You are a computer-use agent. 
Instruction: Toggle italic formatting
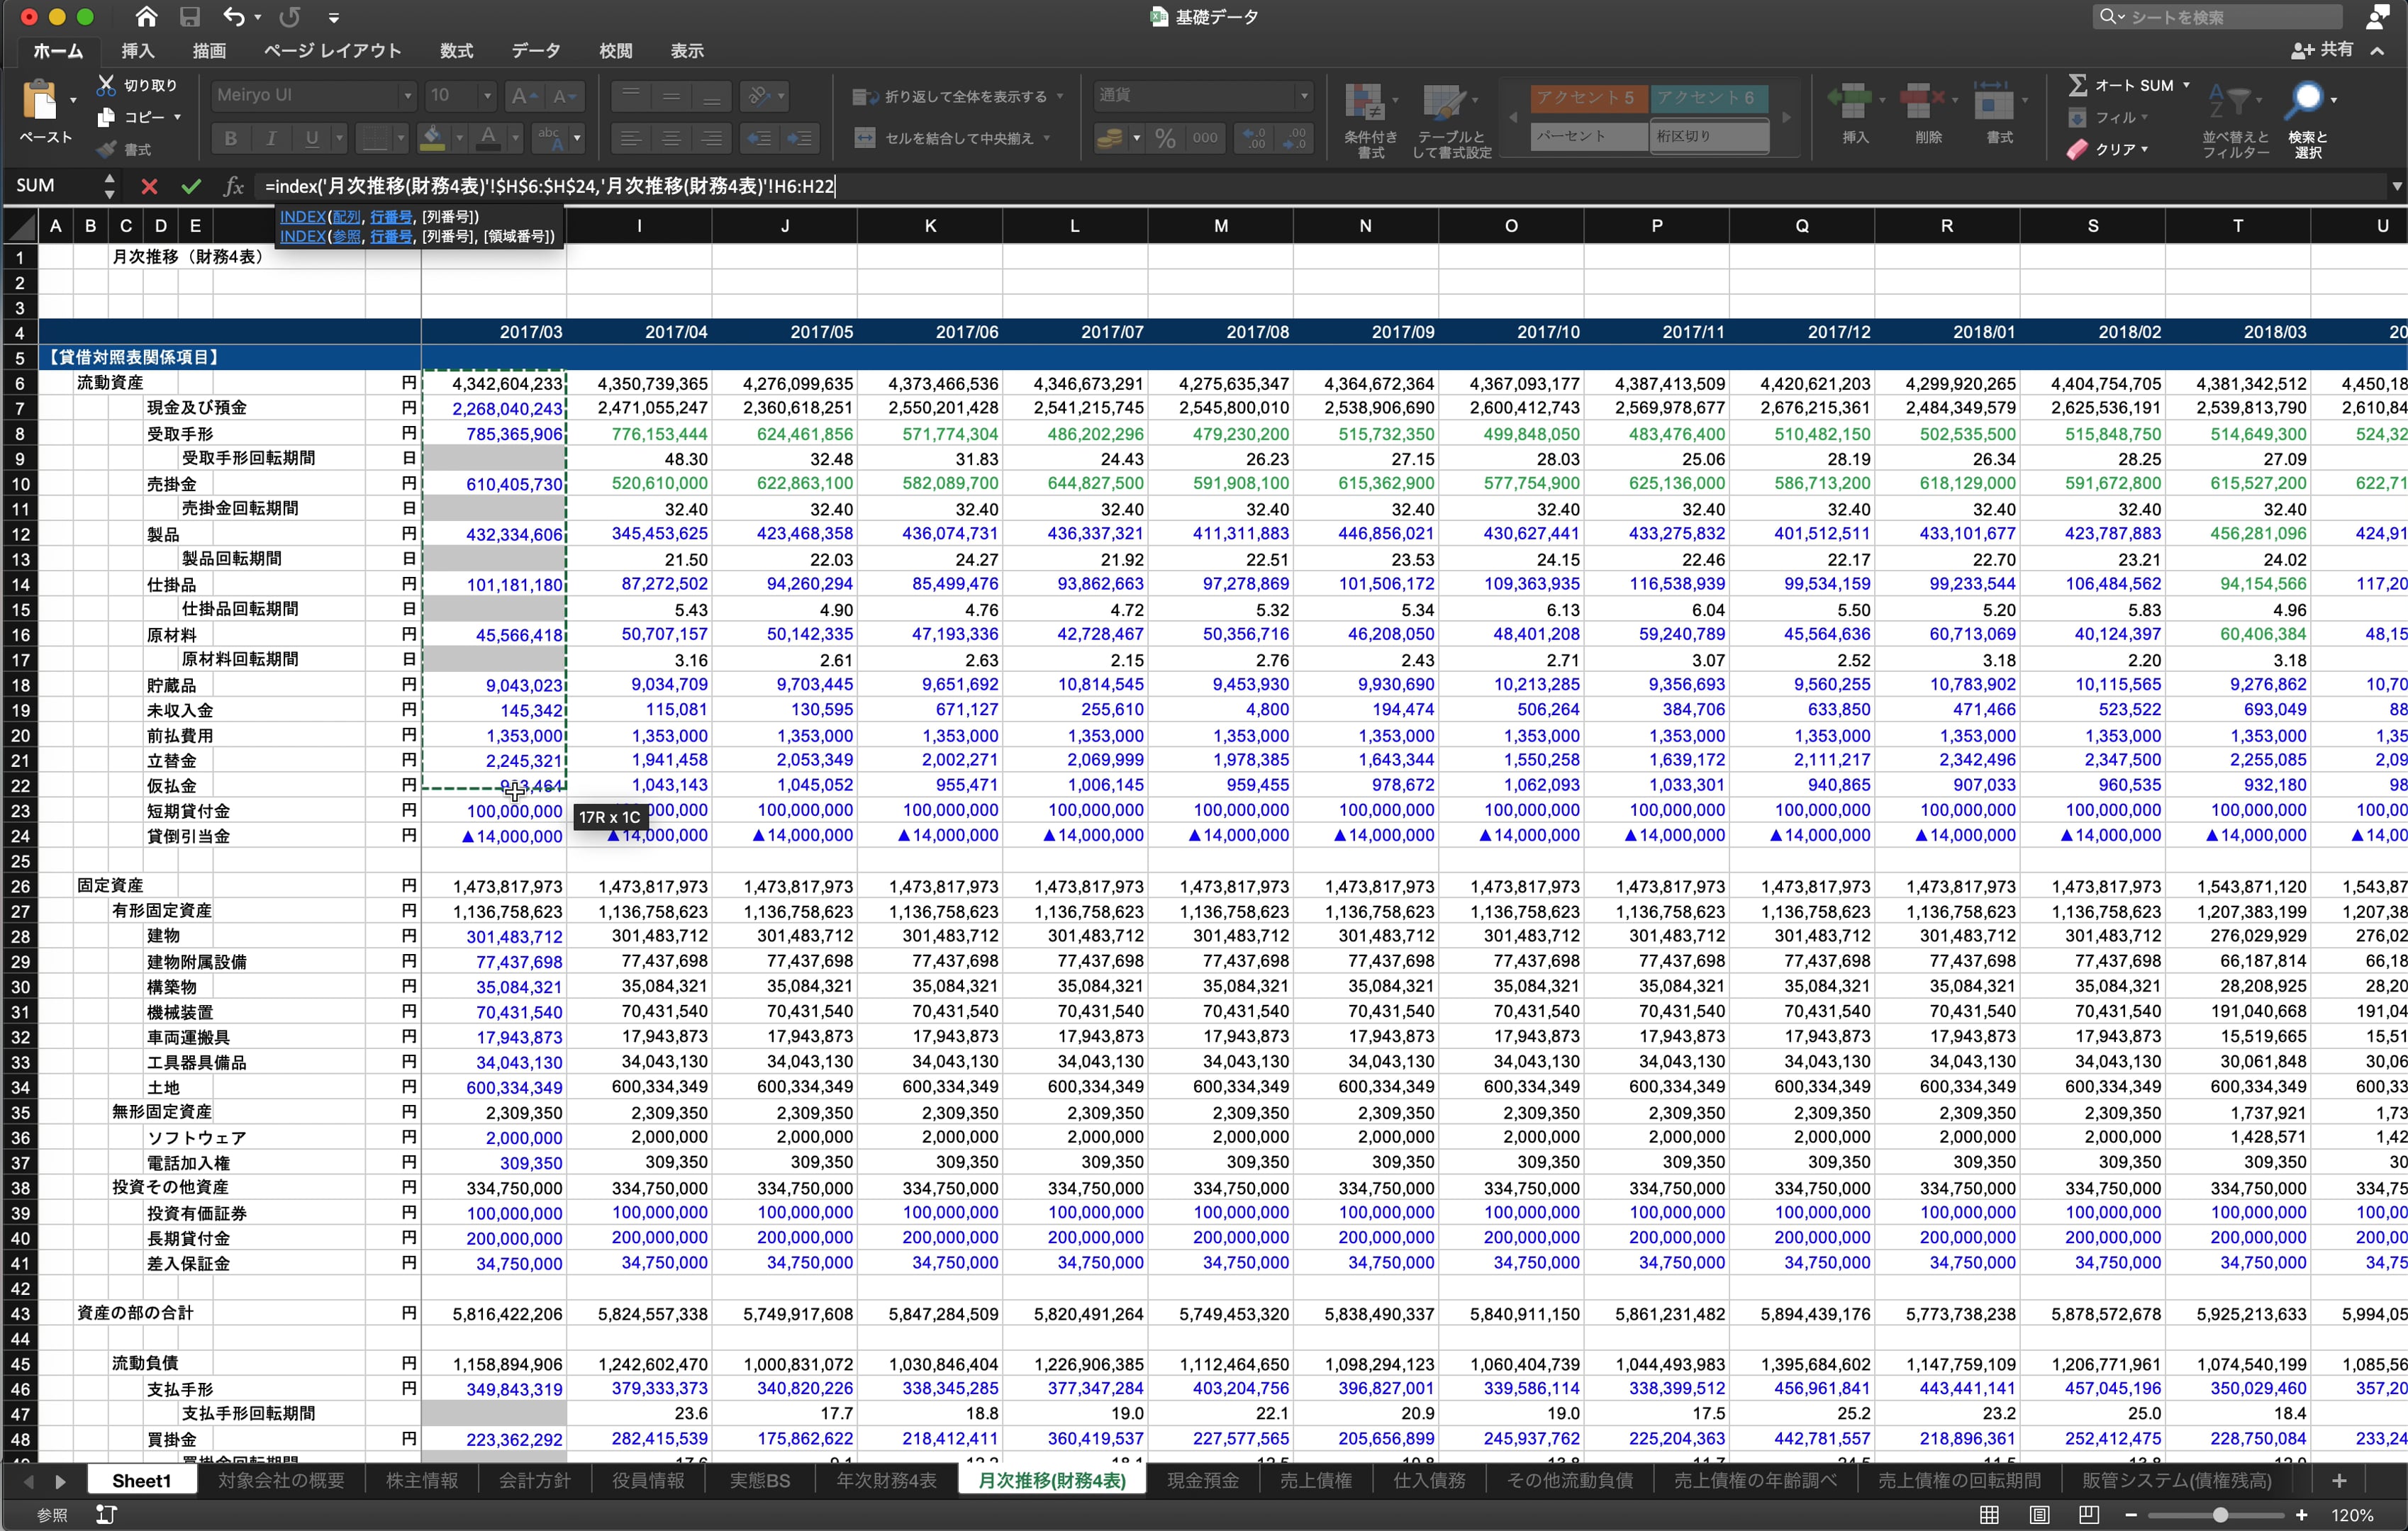click(x=271, y=138)
